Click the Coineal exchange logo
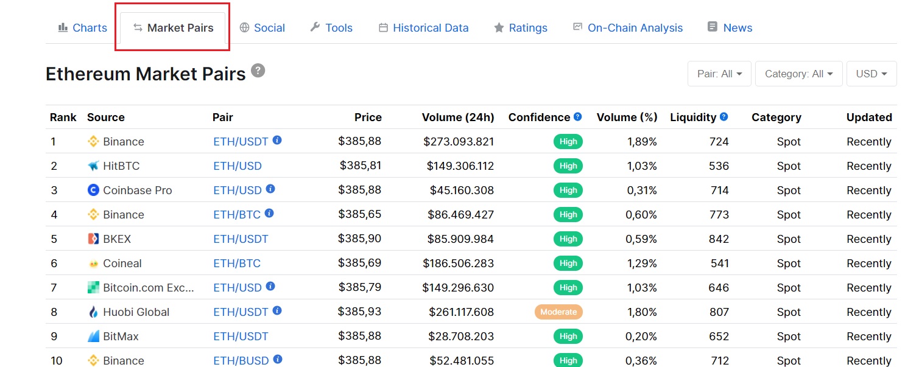Screen dimensions: 905x367 pyautogui.click(x=93, y=264)
